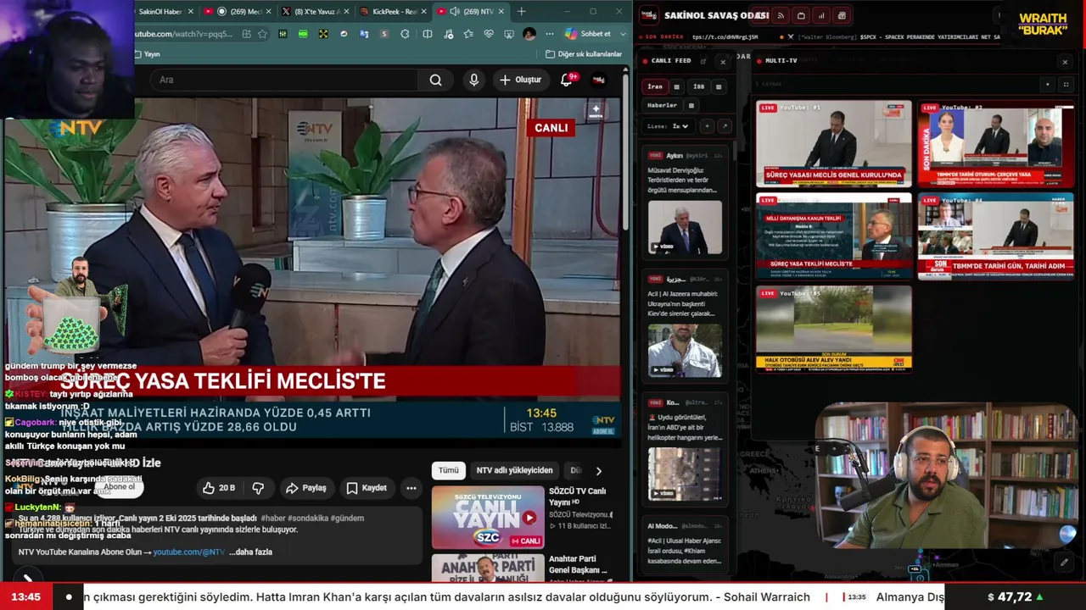Click the list icon next to Haberler

tap(691, 106)
